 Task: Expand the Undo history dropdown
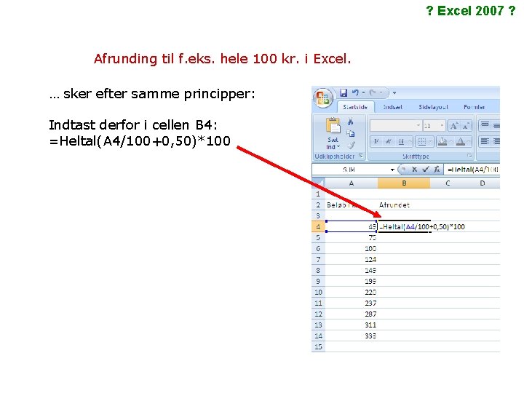pos(364,92)
